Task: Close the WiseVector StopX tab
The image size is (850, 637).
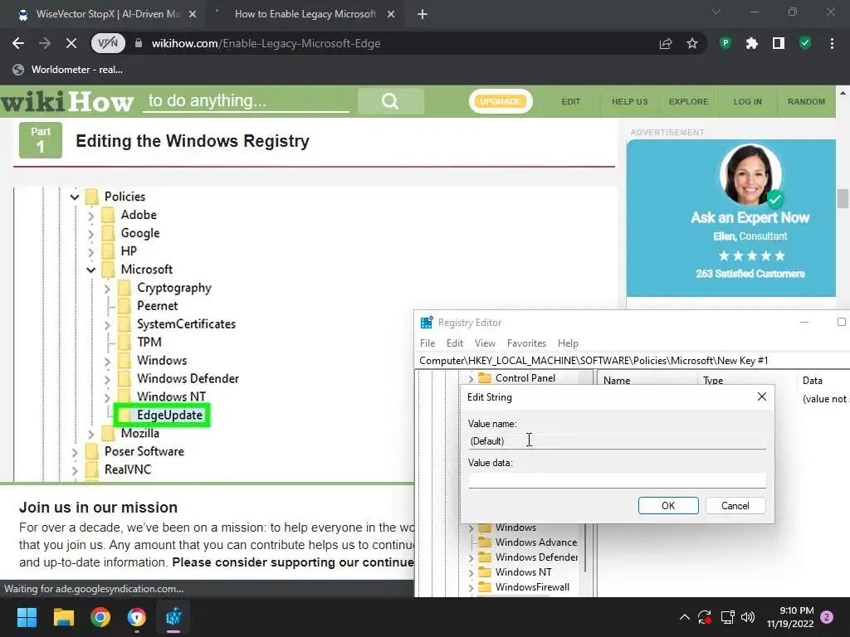Action: pyautogui.click(x=193, y=15)
